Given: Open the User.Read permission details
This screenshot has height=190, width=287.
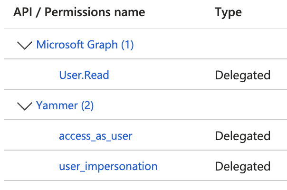Looking at the screenshot, I should click(x=84, y=75).
